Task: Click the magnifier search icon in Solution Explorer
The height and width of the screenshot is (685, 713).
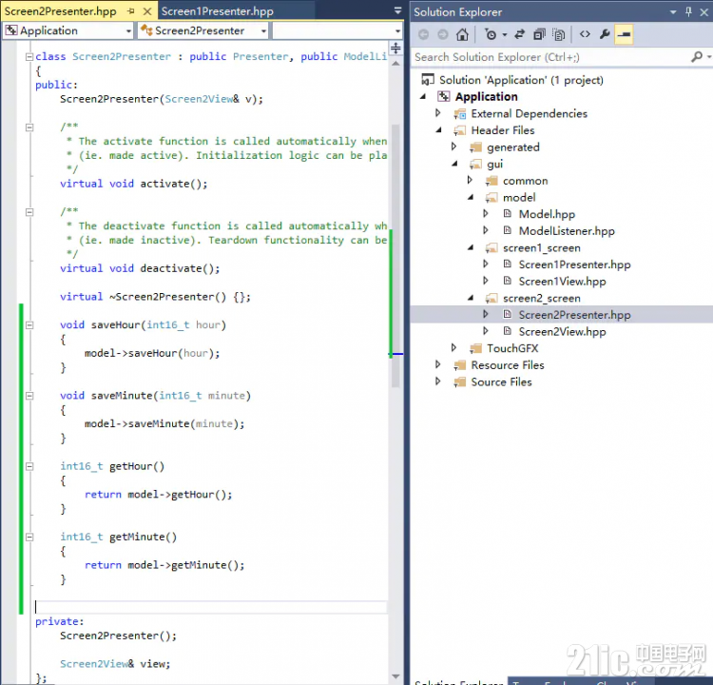Action: coord(696,57)
